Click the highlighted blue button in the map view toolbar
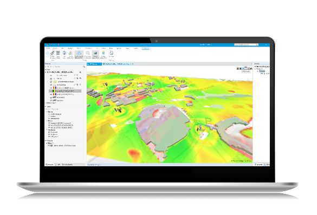 243,68
